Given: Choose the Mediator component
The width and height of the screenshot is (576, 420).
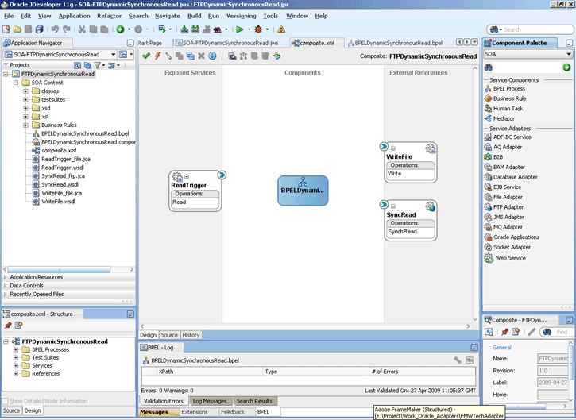Looking at the screenshot, I should tap(504, 118).
